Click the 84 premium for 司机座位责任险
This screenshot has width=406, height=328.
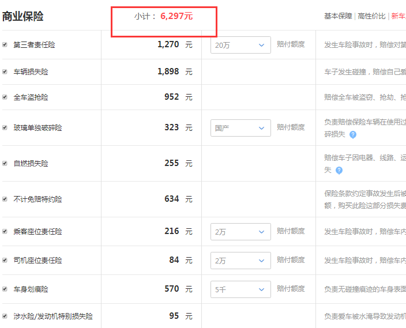coord(174,259)
